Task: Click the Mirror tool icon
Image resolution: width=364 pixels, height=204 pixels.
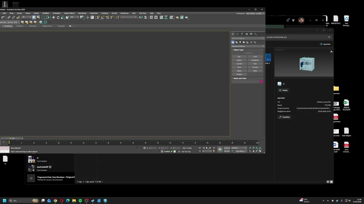Action: tap(141, 17)
